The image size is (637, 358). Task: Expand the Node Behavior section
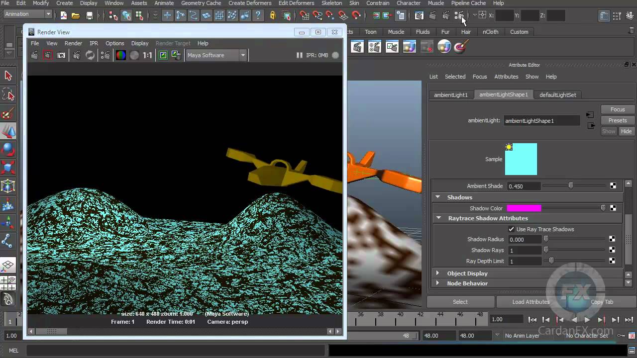click(x=437, y=283)
